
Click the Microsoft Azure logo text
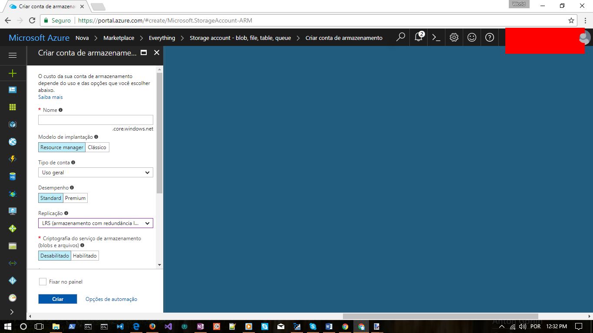point(39,38)
